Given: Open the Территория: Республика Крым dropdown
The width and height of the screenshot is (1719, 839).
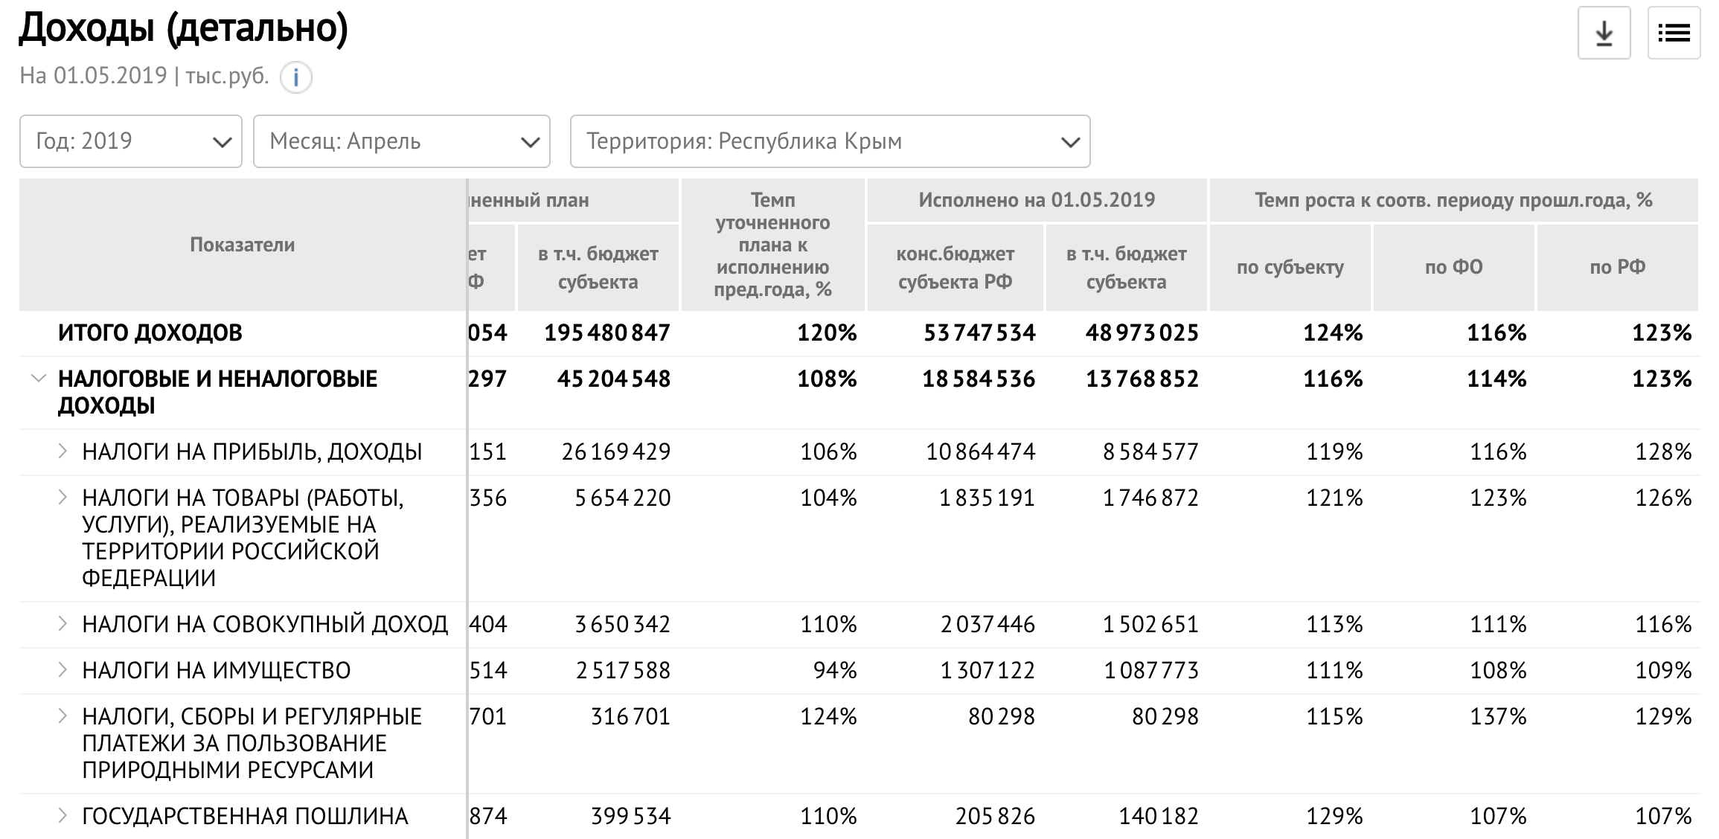Looking at the screenshot, I should pos(830,141).
